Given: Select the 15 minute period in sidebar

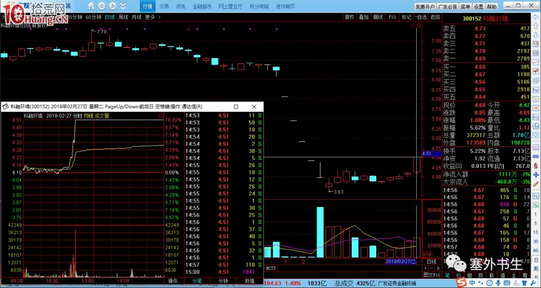Looking at the screenshot, I should point(536,233).
